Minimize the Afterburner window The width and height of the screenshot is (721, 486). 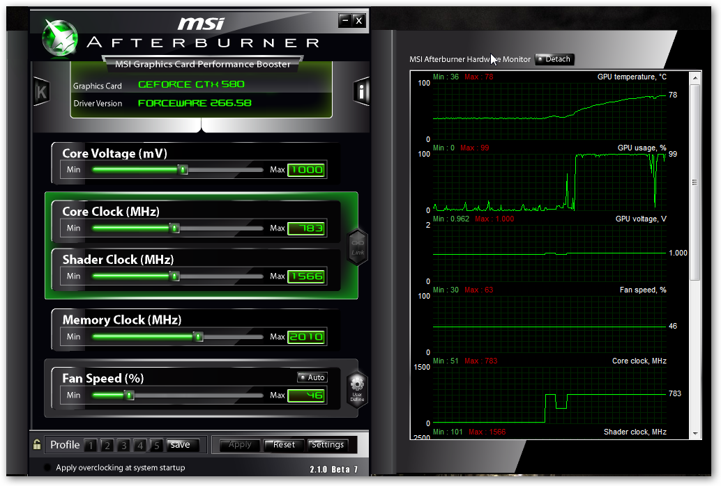tap(345, 20)
